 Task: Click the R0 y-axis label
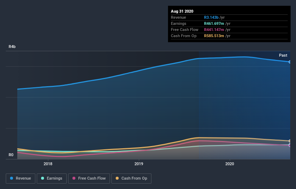point(11,155)
